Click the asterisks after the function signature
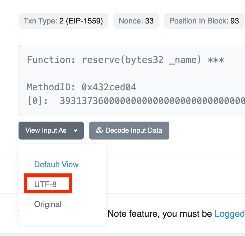Screen dimensions: 245x236 coord(215,60)
